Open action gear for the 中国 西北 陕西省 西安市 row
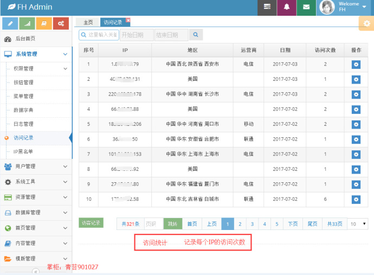 tap(356, 65)
